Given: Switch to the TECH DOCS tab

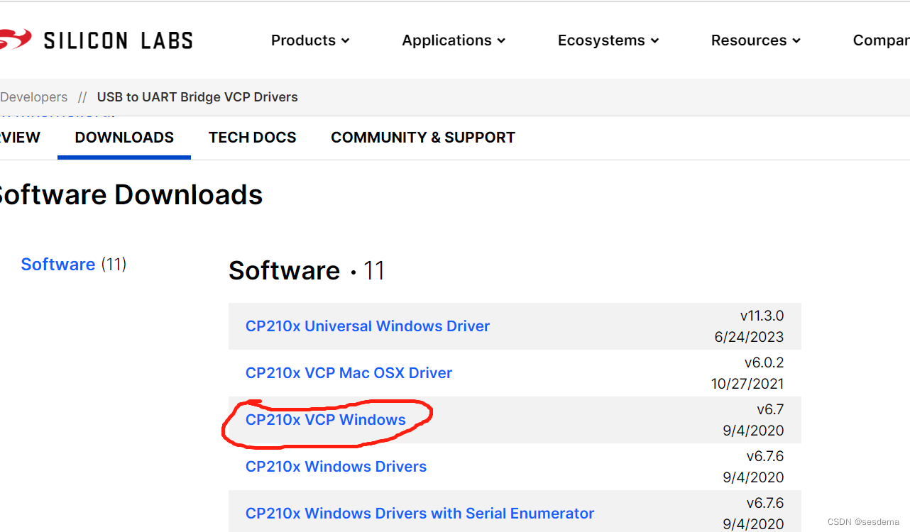Looking at the screenshot, I should click(252, 137).
